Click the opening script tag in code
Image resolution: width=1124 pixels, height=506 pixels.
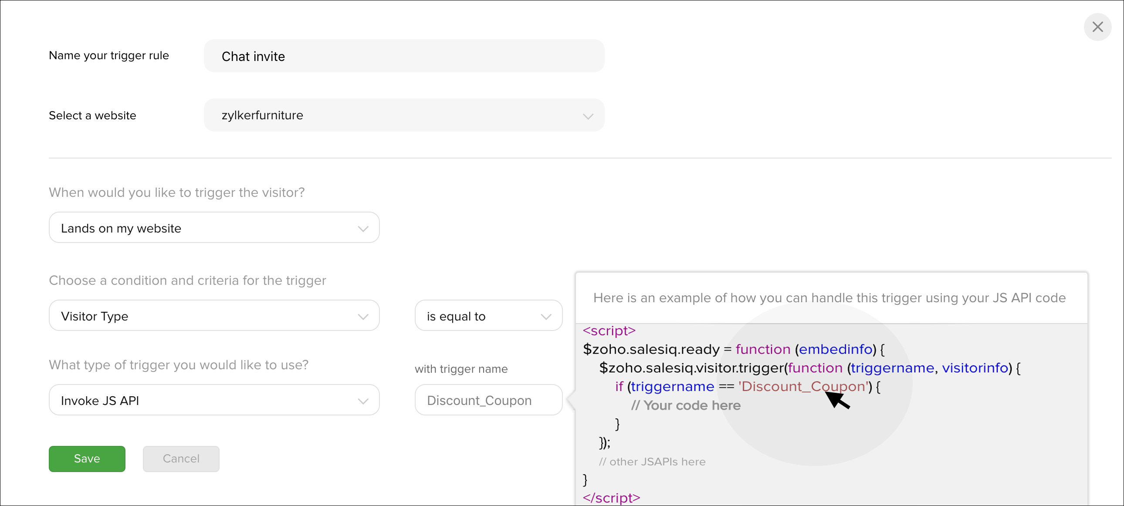click(x=609, y=331)
